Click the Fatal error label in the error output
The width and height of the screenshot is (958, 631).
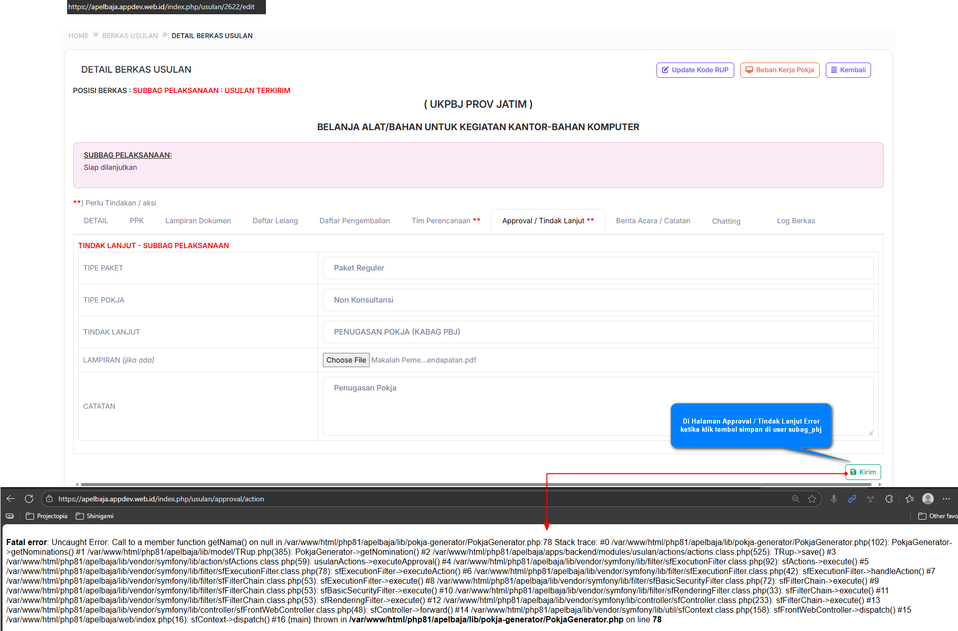pos(26,542)
